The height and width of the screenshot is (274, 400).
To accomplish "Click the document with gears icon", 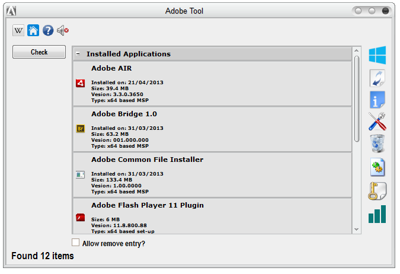I will pyautogui.click(x=377, y=167).
